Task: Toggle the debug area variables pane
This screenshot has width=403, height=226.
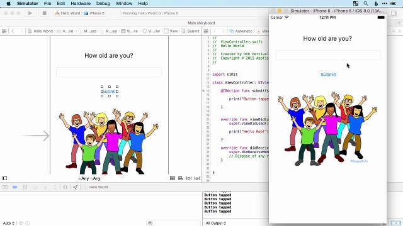Action: pos(393,223)
